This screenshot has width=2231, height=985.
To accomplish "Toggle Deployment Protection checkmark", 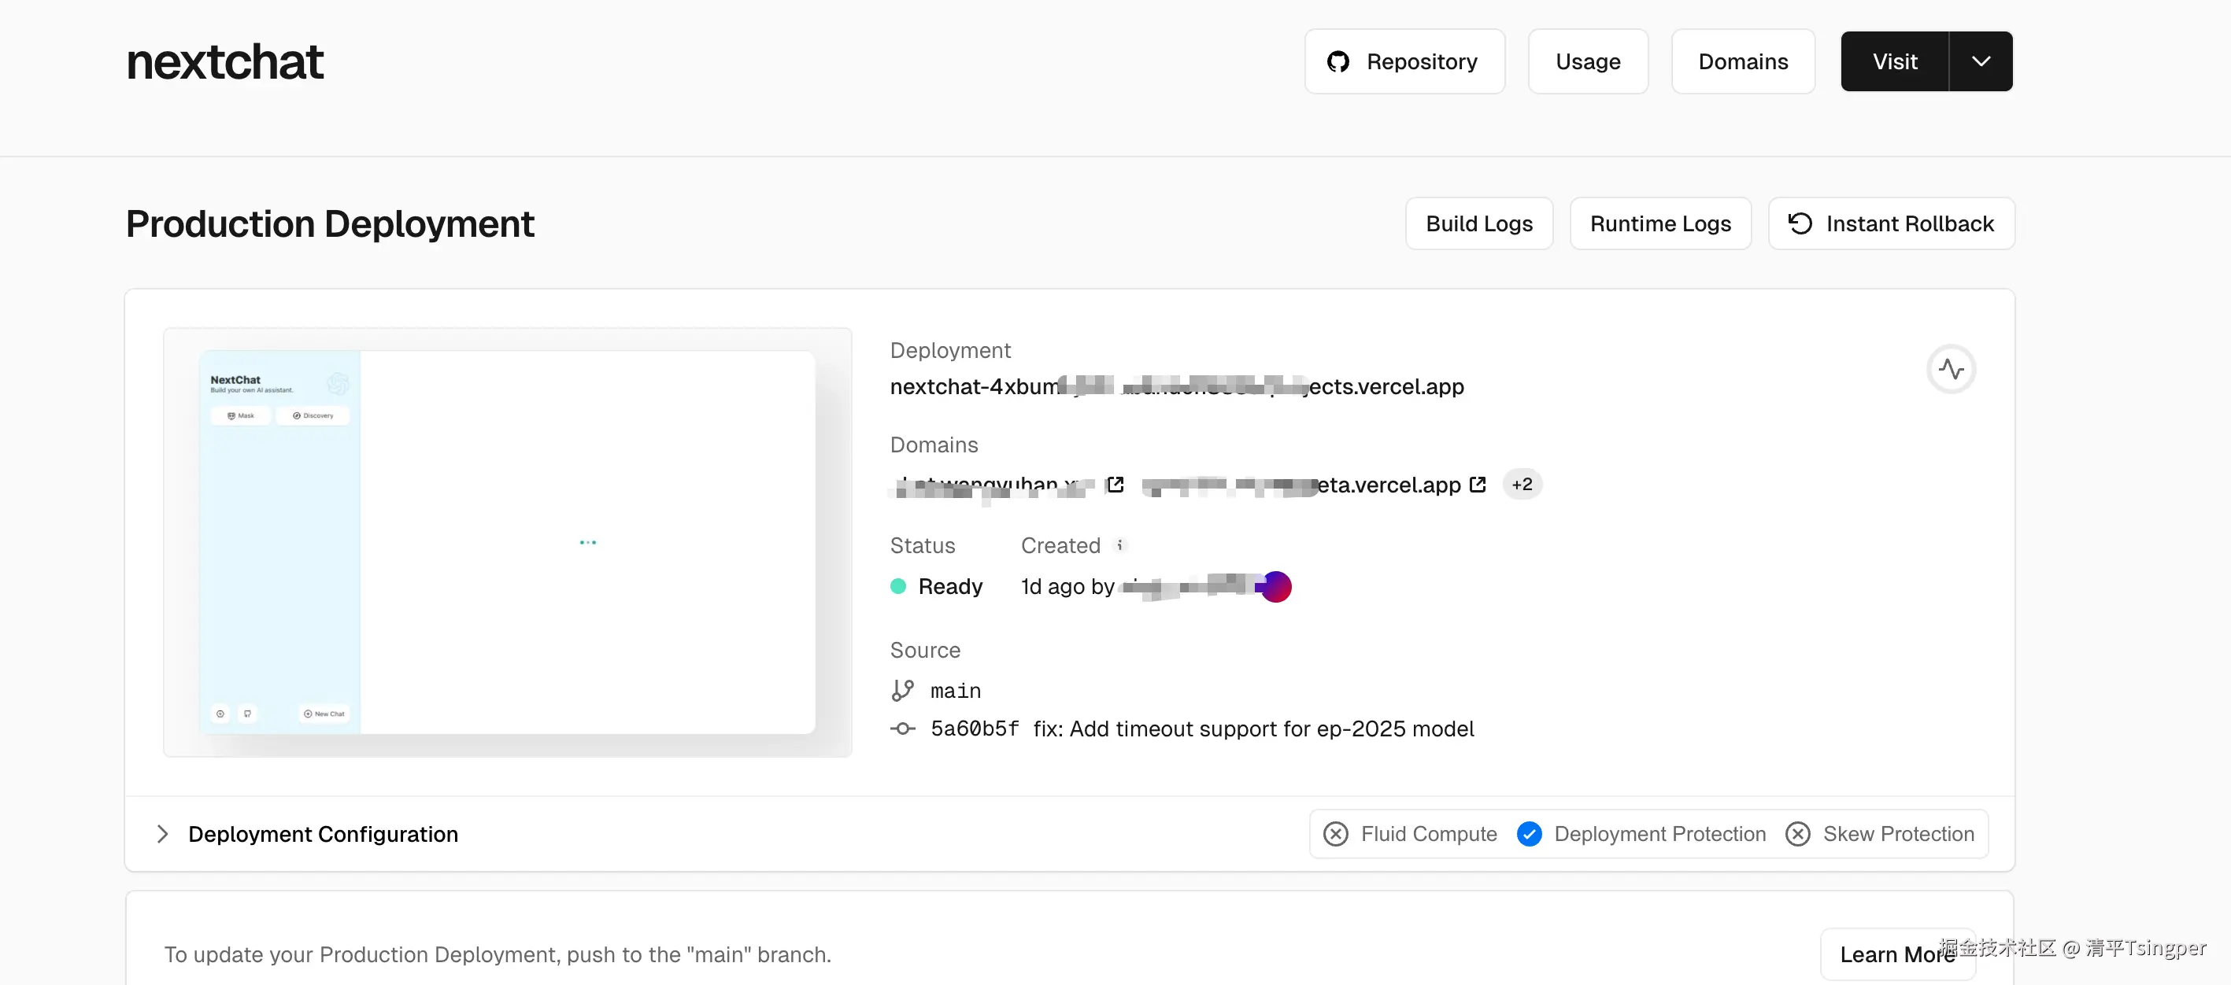I will point(1530,833).
